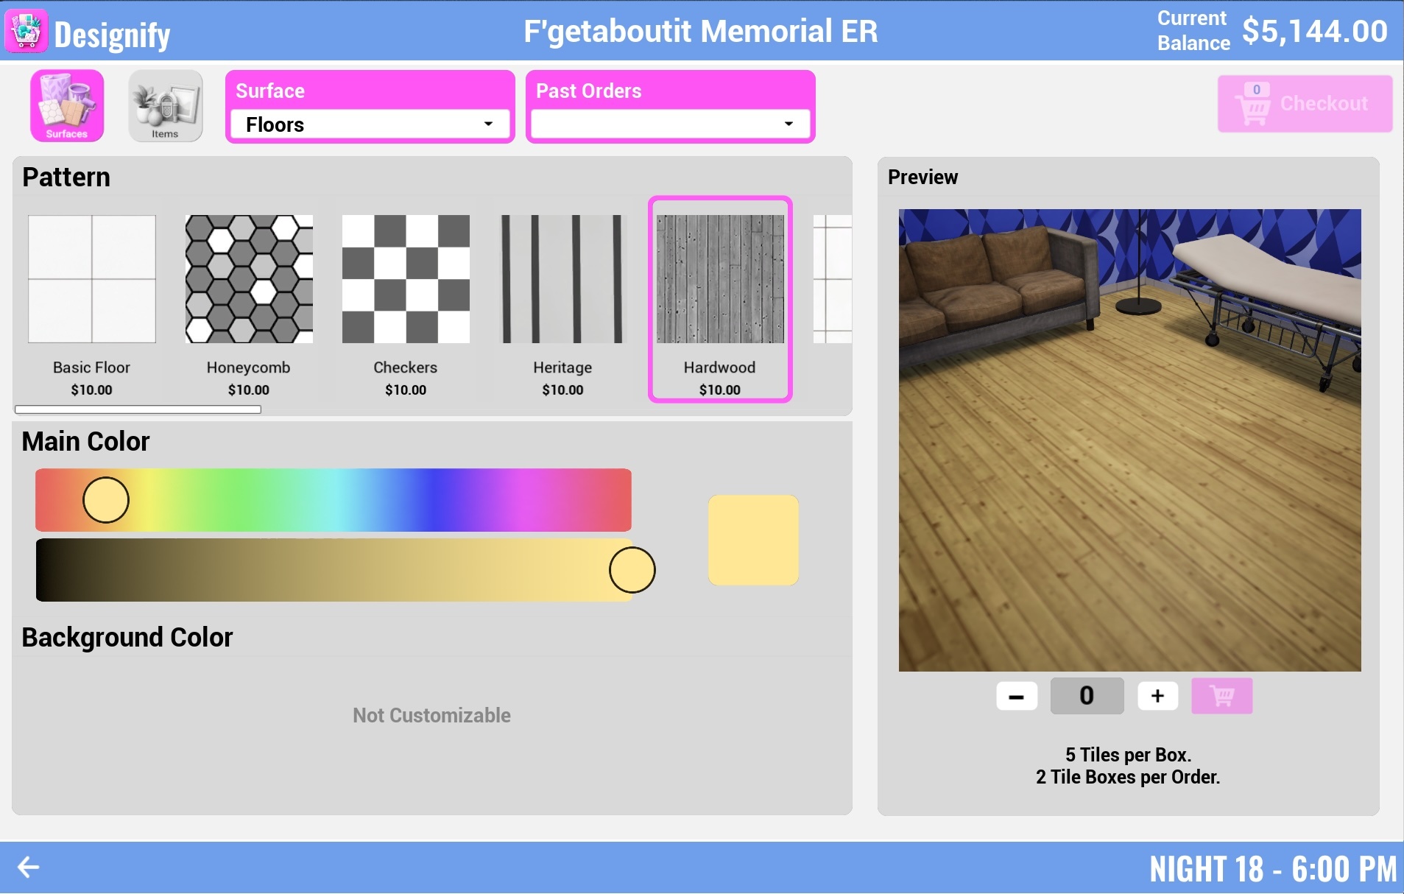Decrease quantity with minus button
The image size is (1404, 894).
1017,696
